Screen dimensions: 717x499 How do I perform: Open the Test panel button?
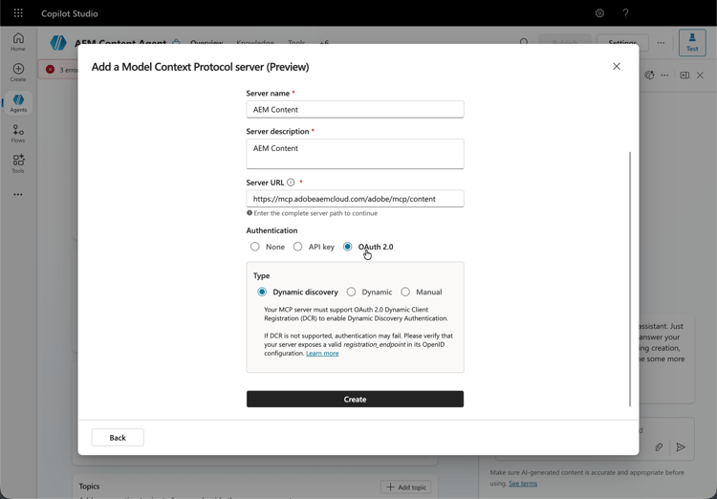tap(692, 42)
